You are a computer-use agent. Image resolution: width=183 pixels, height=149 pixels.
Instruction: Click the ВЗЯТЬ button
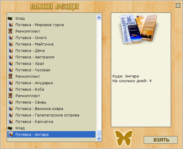[161, 140]
